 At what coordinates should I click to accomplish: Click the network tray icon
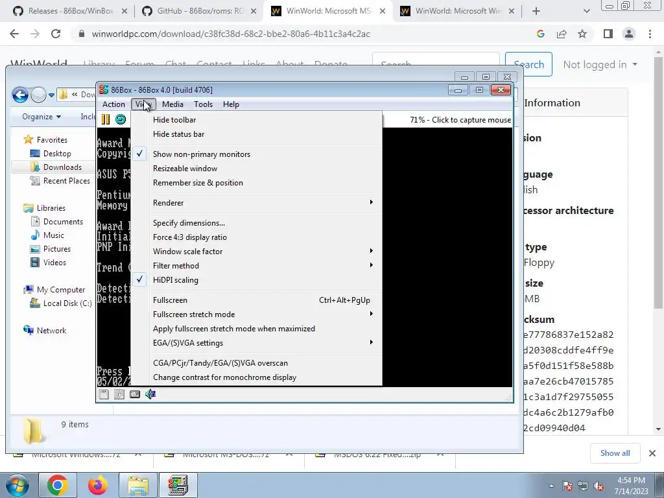(x=583, y=486)
